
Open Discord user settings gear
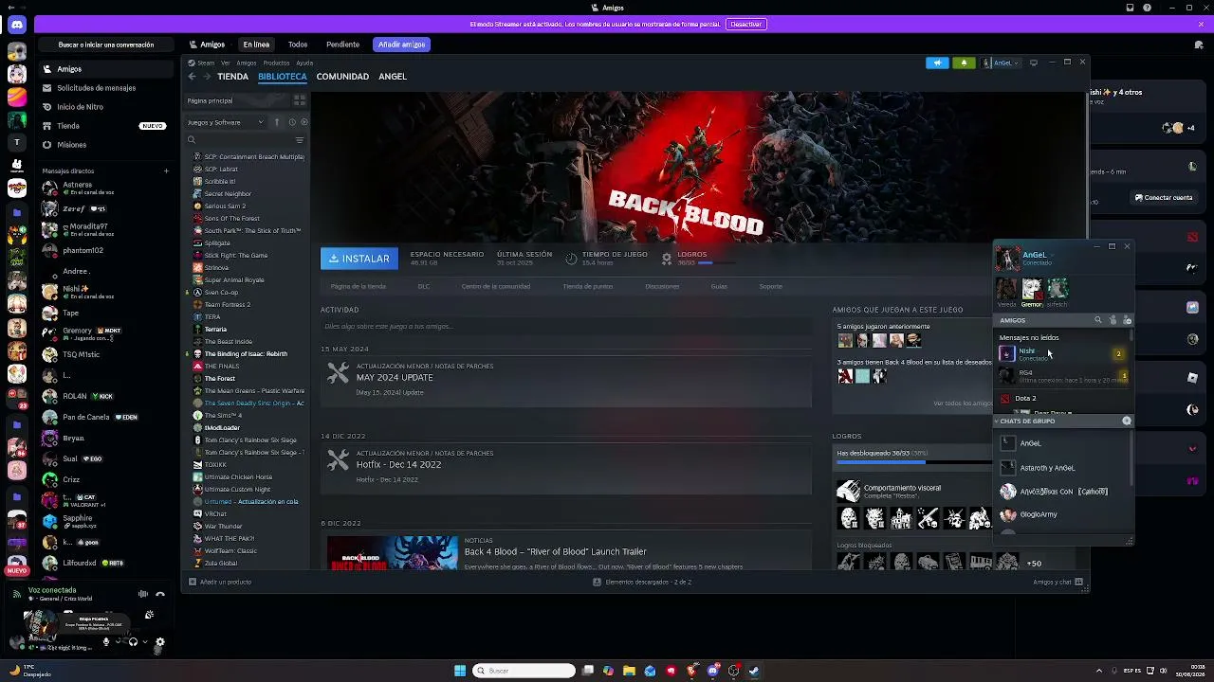pyautogui.click(x=159, y=642)
